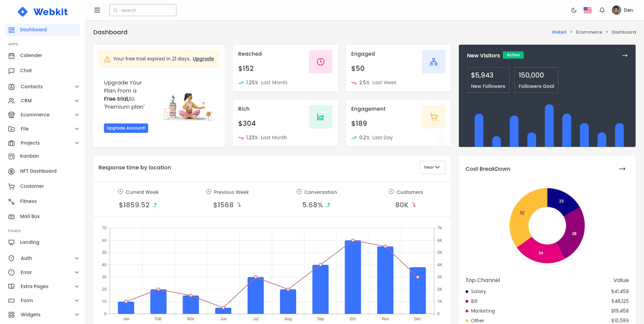The width and height of the screenshot is (644, 324).
Task: Follow the Upgrade link in trial warning
Action: 203,59
